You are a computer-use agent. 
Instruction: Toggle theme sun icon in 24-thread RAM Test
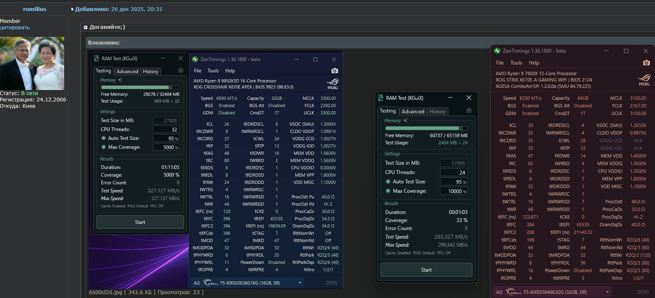pos(469,110)
